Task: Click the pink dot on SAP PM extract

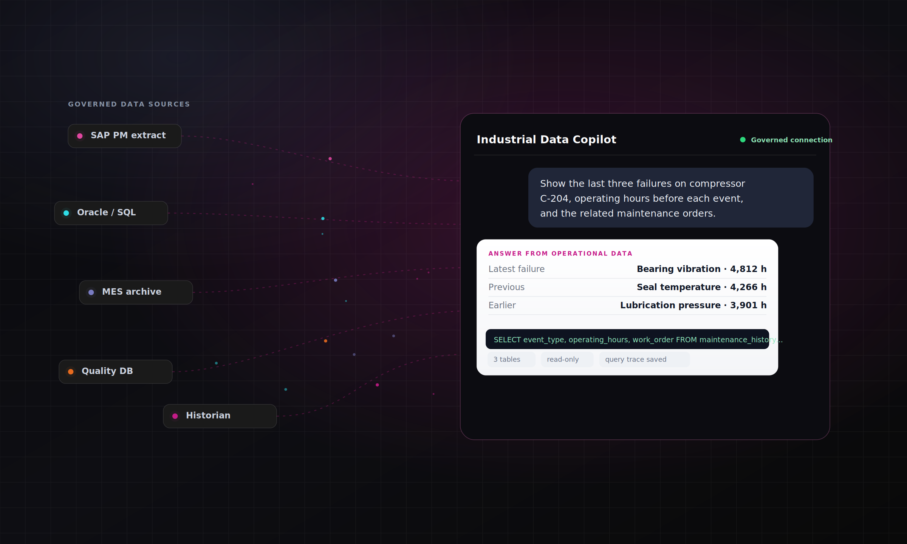Action: 80,136
